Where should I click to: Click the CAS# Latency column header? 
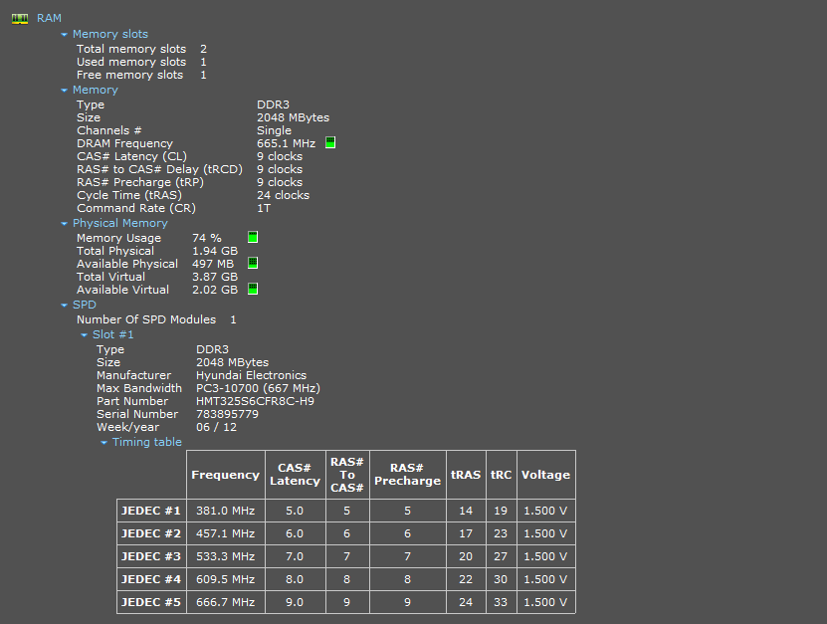point(295,475)
